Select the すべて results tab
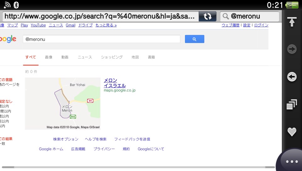Image resolution: width=302 pixels, height=171 pixels. 31,57
